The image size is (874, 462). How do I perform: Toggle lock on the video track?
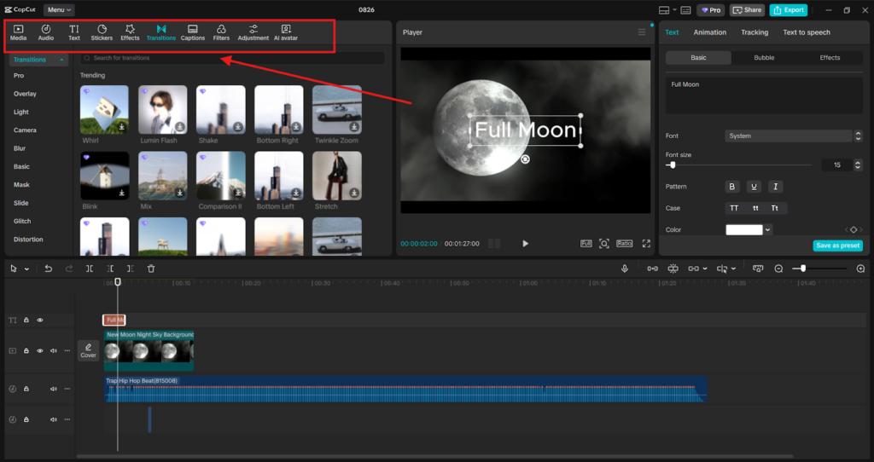[26, 350]
